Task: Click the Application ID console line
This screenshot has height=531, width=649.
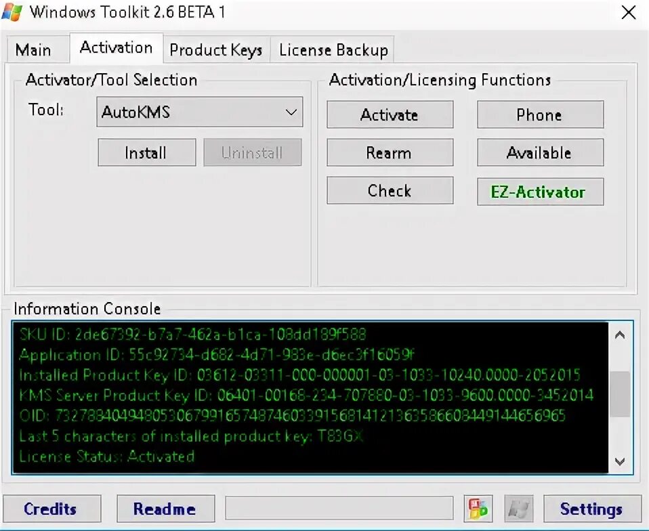Action: 217,355
